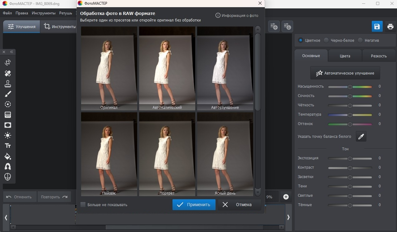
Task: Click the Повторить redo button
Action: [x=54, y=197]
